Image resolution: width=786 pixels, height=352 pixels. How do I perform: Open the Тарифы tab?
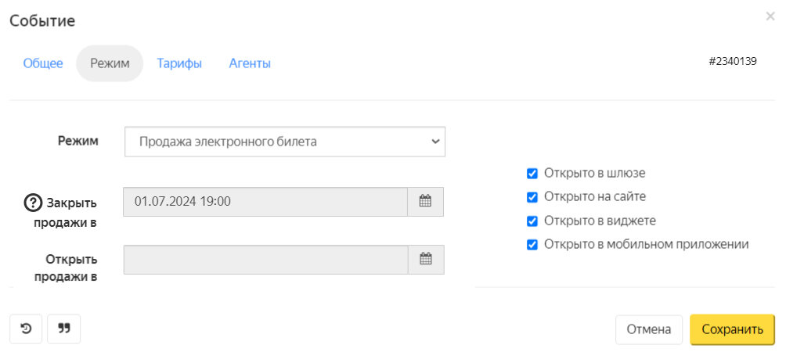coord(179,63)
